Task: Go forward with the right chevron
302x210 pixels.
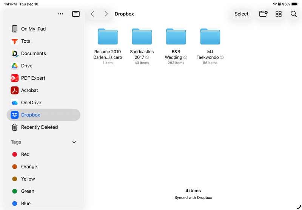Action: [106, 14]
